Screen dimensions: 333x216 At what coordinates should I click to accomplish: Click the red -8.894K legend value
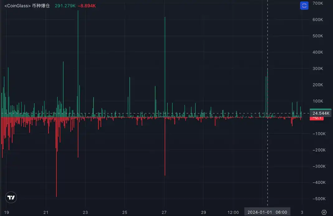coord(87,6)
